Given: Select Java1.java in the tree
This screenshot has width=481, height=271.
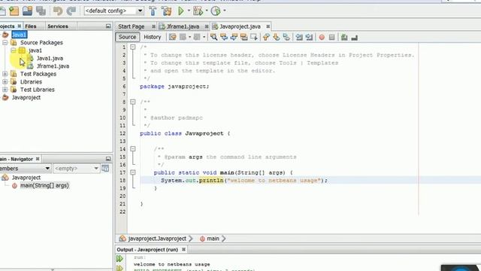Looking at the screenshot, I should tap(50, 58).
